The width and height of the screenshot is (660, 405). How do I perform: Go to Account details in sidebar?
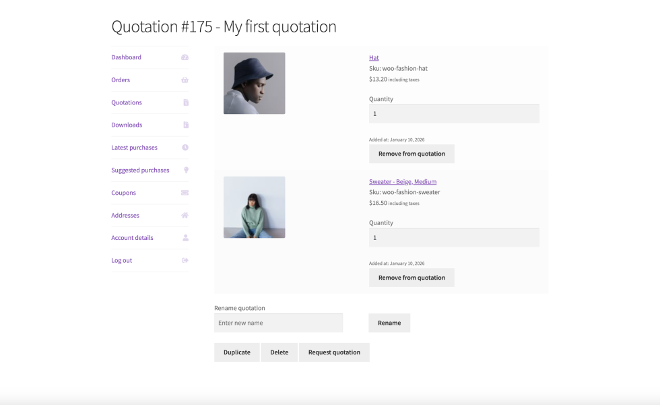[x=132, y=238]
